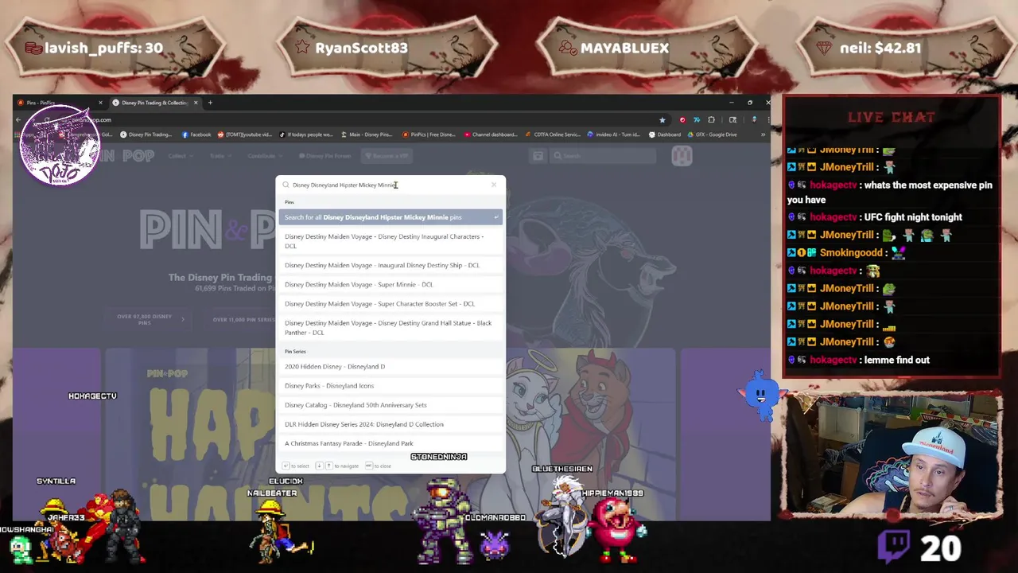Click the collection icon left of the header search
Image resolution: width=1018 pixels, height=573 pixels.
coord(538,156)
